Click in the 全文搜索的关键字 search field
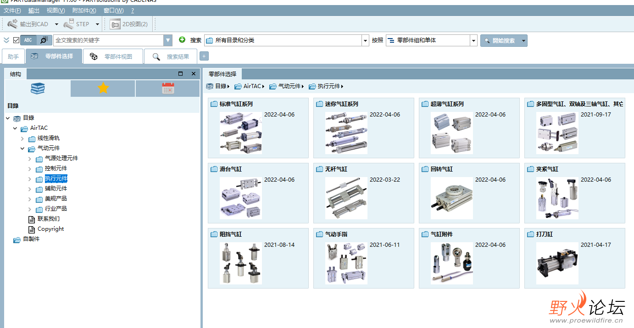The height and width of the screenshot is (328, 634). click(x=108, y=40)
